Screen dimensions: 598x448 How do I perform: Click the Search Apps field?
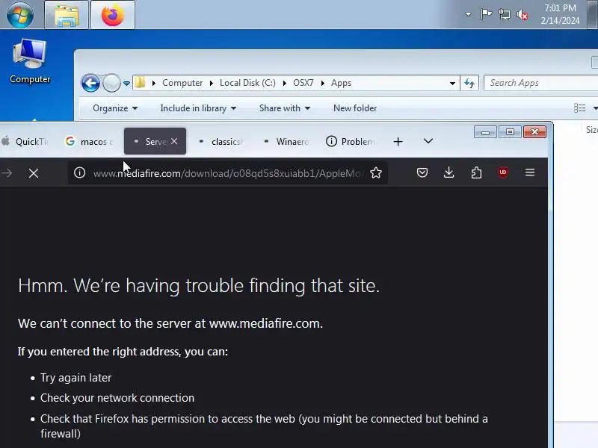[540, 83]
